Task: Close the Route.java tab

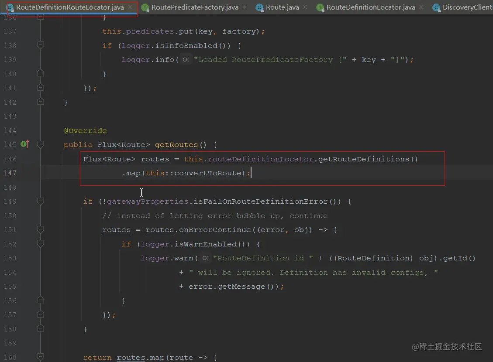Action: (x=305, y=7)
